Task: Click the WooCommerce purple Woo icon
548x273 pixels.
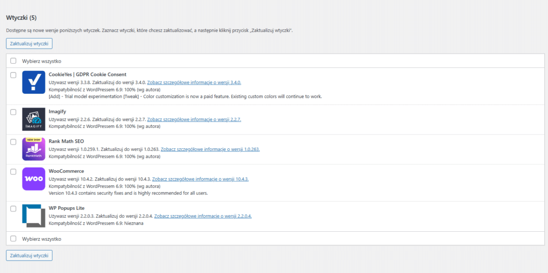Action: pos(34,179)
